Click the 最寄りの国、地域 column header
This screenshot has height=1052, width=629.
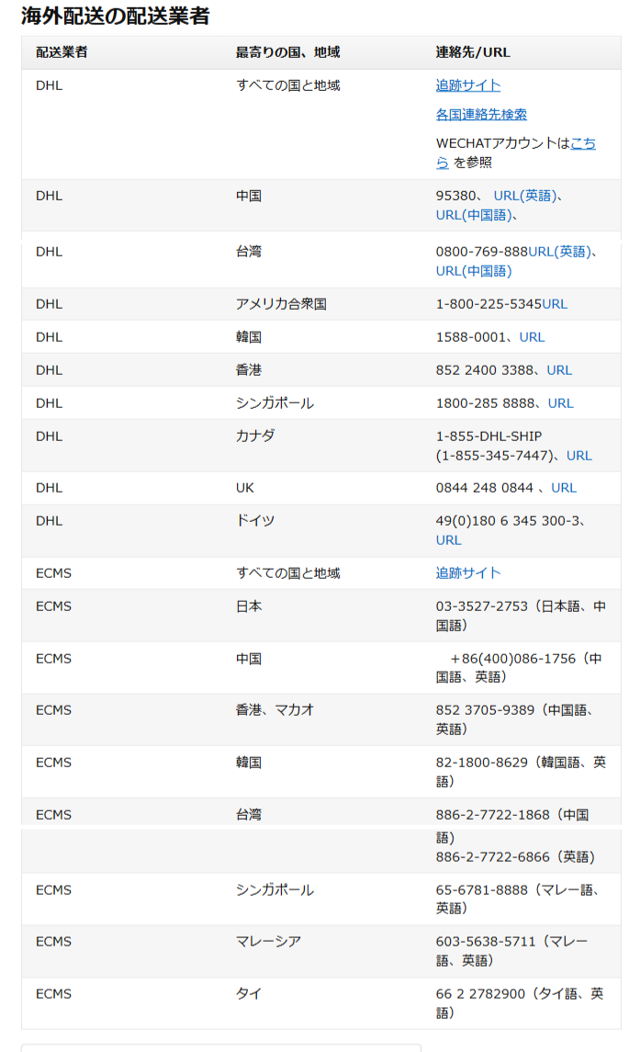(x=287, y=51)
